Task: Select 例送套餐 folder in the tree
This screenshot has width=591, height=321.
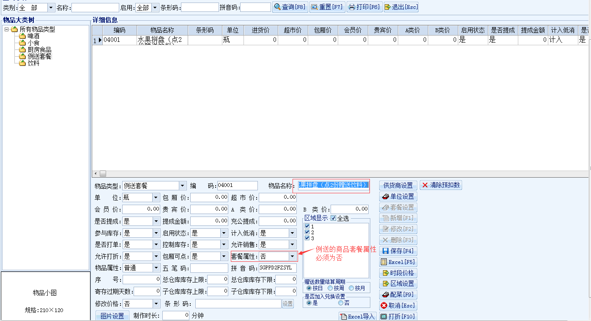Action: 39,56
